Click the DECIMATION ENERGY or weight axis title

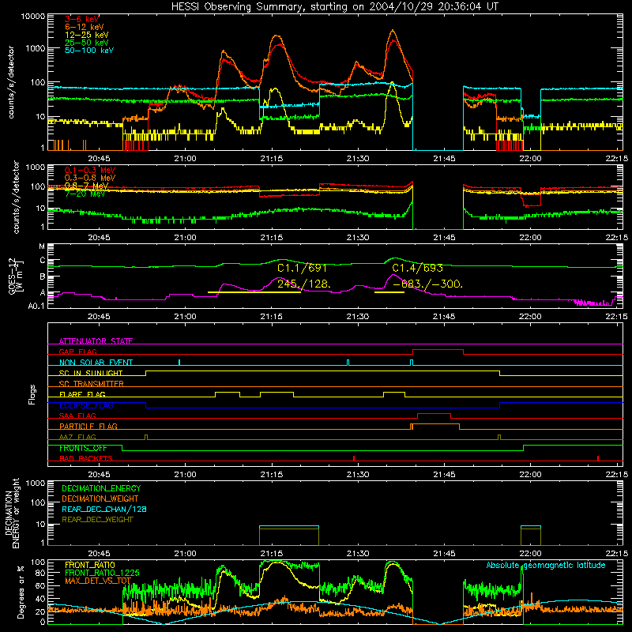coord(12,513)
